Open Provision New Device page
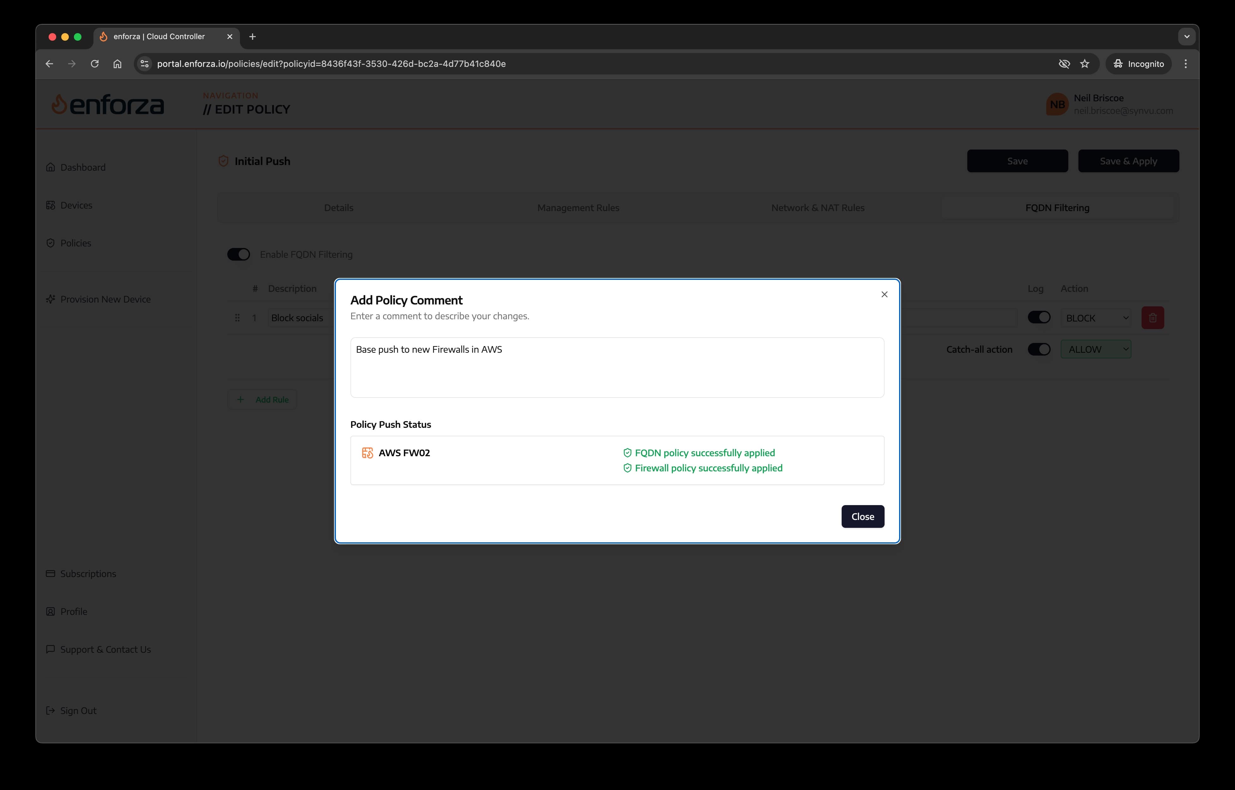The image size is (1235, 790). click(x=105, y=299)
